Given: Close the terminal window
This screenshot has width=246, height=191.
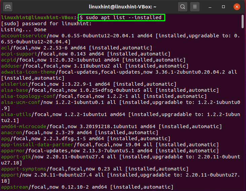Looking at the screenshot, I should click(x=237, y=7).
